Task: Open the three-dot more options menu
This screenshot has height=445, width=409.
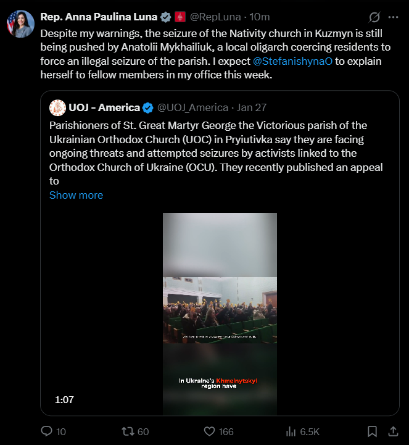Action: (393, 17)
